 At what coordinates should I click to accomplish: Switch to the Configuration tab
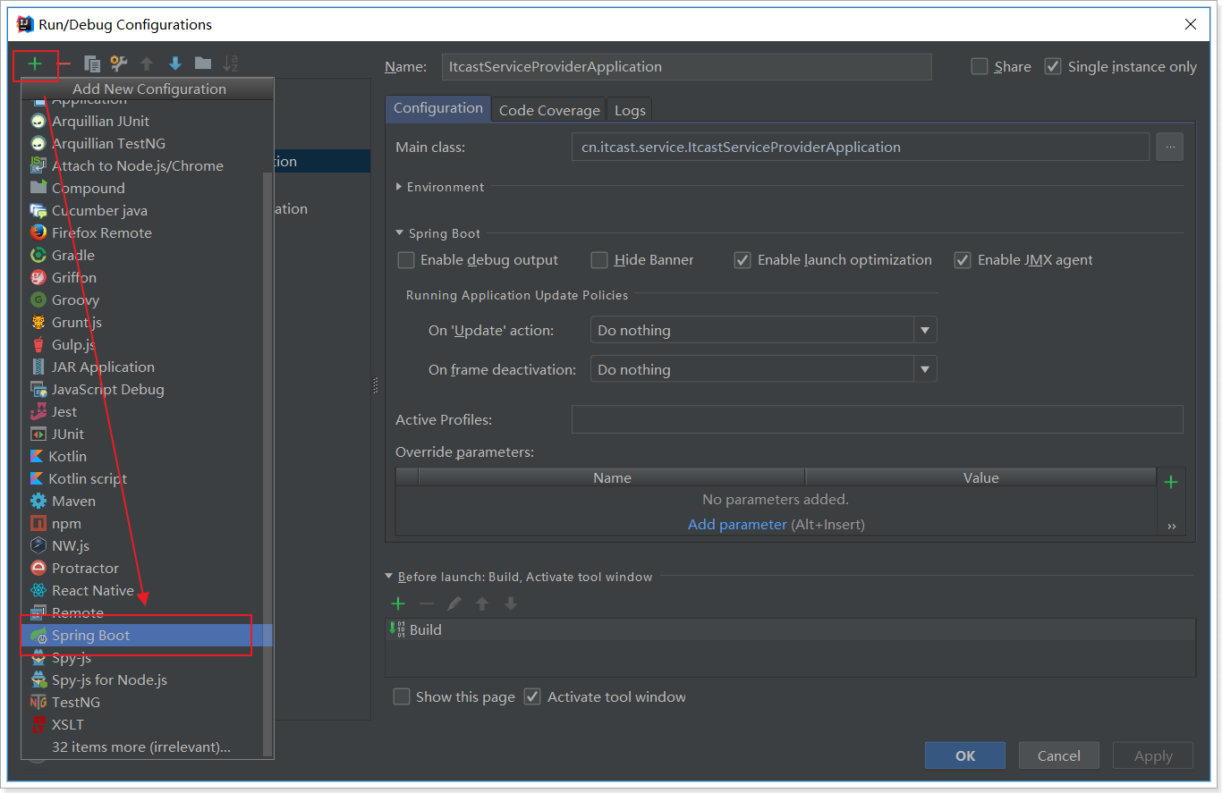pyautogui.click(x=438, y=108)
